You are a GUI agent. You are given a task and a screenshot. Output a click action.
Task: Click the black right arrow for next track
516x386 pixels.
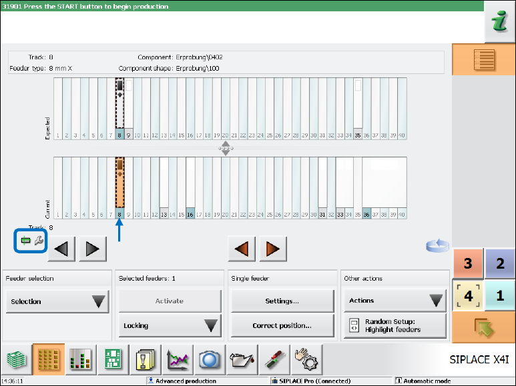93,249
